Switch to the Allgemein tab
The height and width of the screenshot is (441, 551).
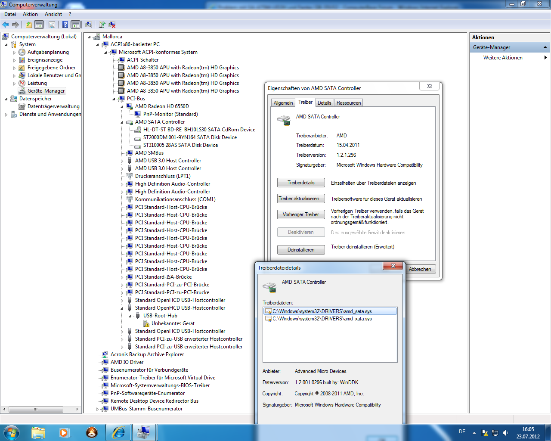click(283, 103)
